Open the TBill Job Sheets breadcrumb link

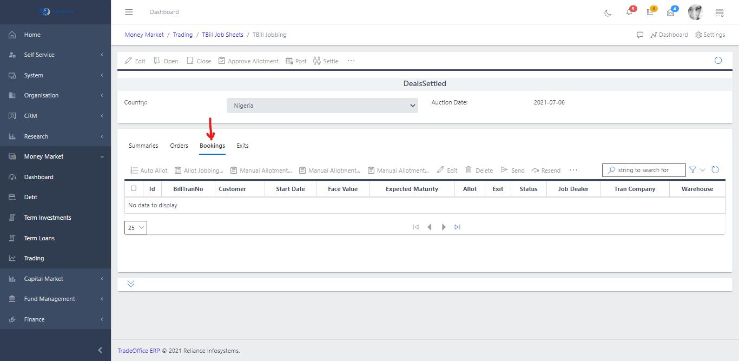[x=222, y=35]
